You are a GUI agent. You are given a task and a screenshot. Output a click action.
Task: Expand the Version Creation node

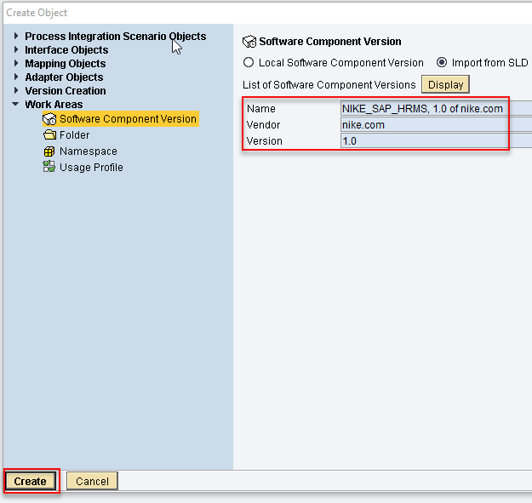pyautogui.click(x=16, y=90)
